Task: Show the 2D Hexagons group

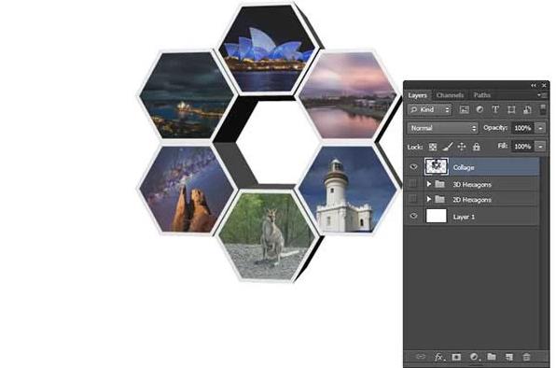Action: click(x=413, y=199)
